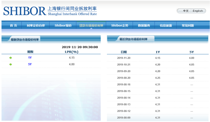The image size is (210, 122).
Task: Click the LPR(%) column header
Action: coord(71,52)
